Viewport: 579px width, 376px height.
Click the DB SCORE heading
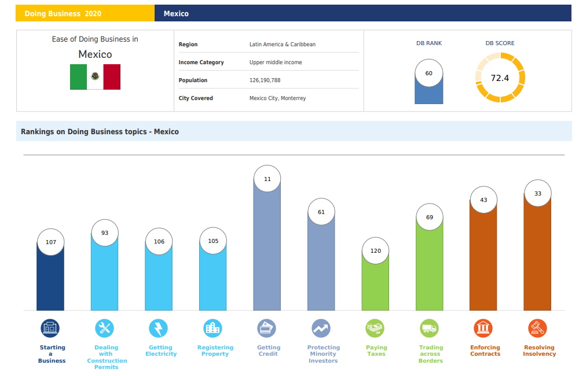click(500, 43)
